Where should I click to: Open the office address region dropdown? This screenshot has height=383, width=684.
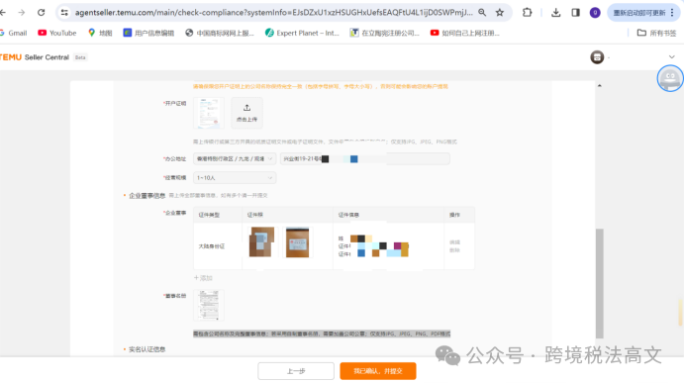click(x=235, y=158)
